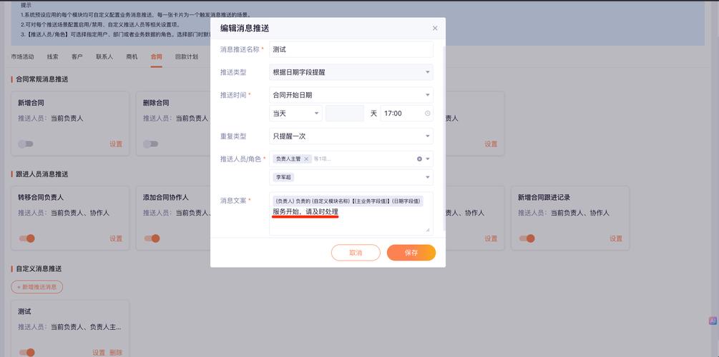Open 设置 for the 新增合同跟进记录 card
Screen dimensions: 719x357
(x=616, y=238)
